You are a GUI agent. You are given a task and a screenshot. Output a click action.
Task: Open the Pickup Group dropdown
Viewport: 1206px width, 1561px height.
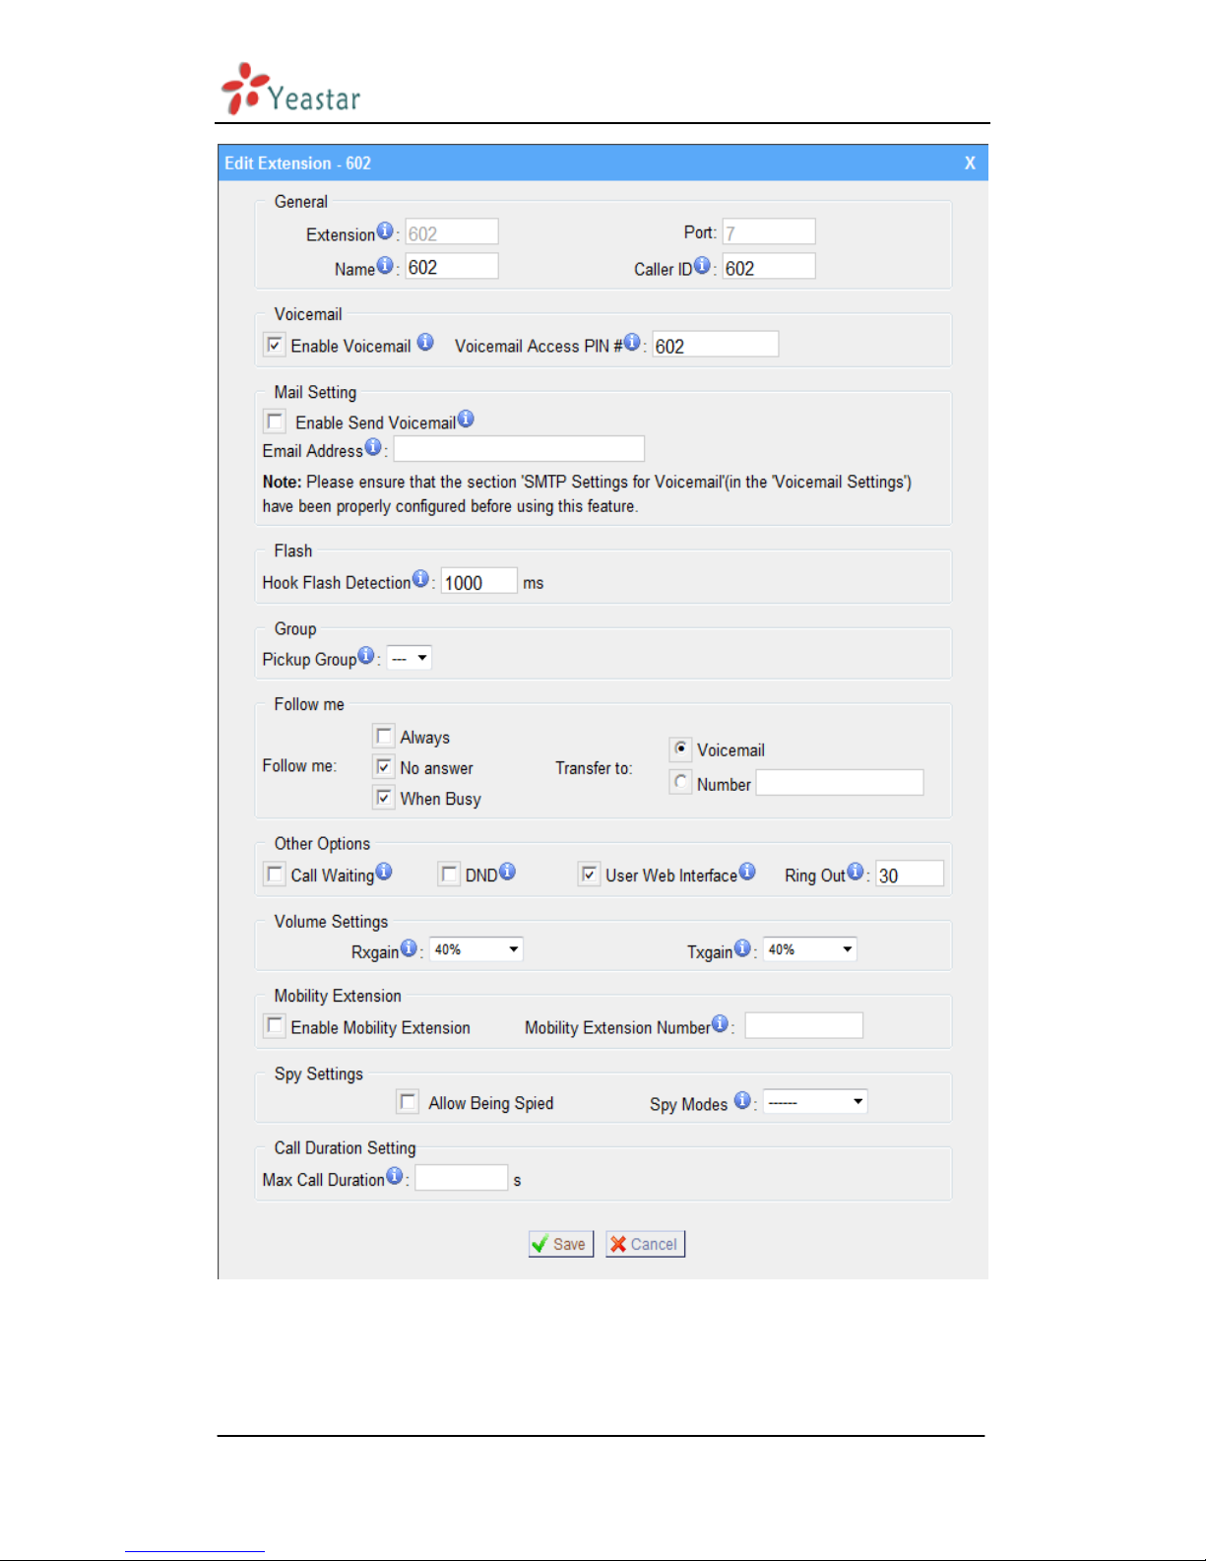click(410, 658)
